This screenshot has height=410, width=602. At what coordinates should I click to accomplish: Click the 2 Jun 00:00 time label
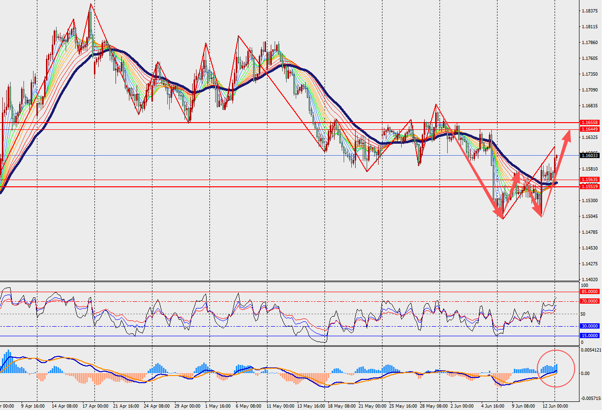pos(462,406)
